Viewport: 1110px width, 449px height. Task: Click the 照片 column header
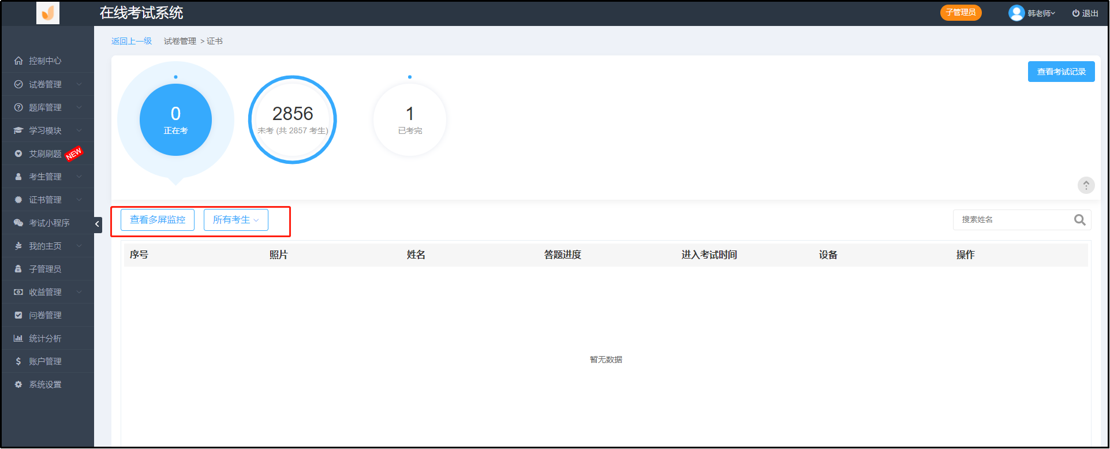[279, 255]
